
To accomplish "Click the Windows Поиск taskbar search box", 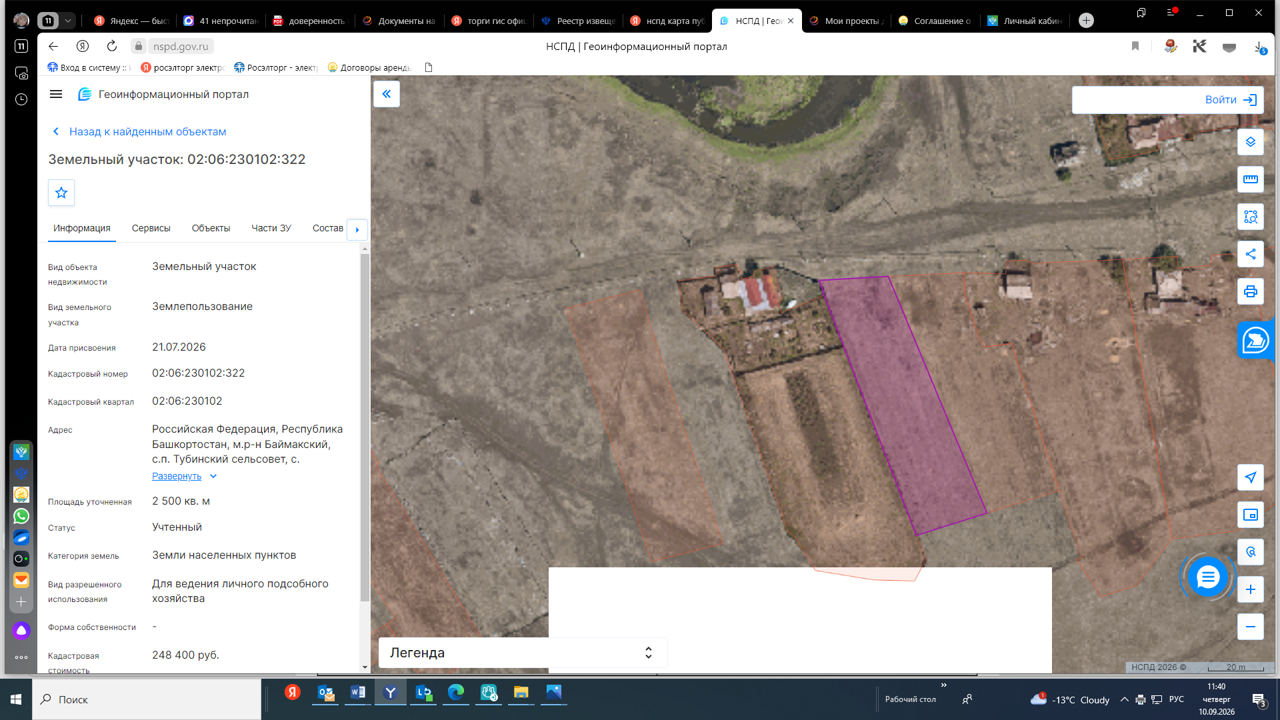I will (147, 699).
